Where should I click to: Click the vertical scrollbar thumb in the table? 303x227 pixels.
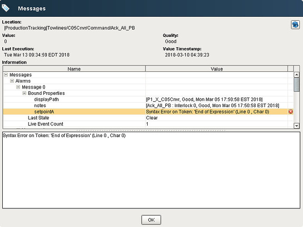297,84
